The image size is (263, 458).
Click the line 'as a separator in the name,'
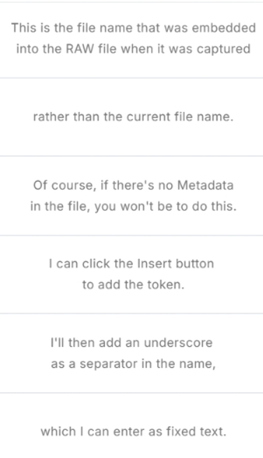tap(134, 364)
